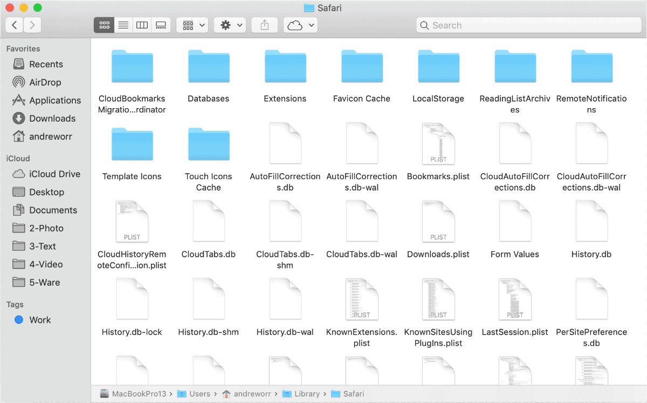
Task: Select the Form Values file
Action: pyautogui.click(x=515, y=221)
